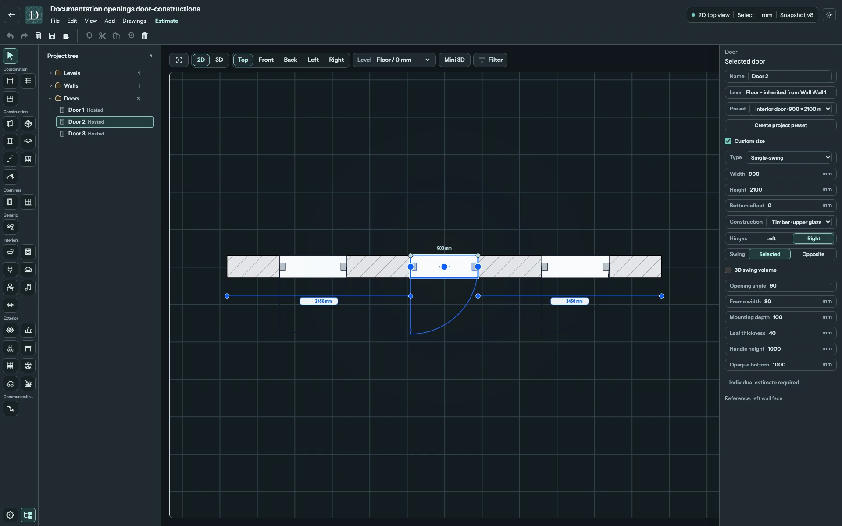This screenshot has height=526, width=842.
Task: Open the Estimate menu
Action: (167, 21)
